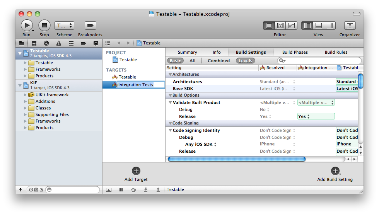Screen dimensions: 379x215
Task: Click the Integration Tests target name field
Action: tap(140, 85)
